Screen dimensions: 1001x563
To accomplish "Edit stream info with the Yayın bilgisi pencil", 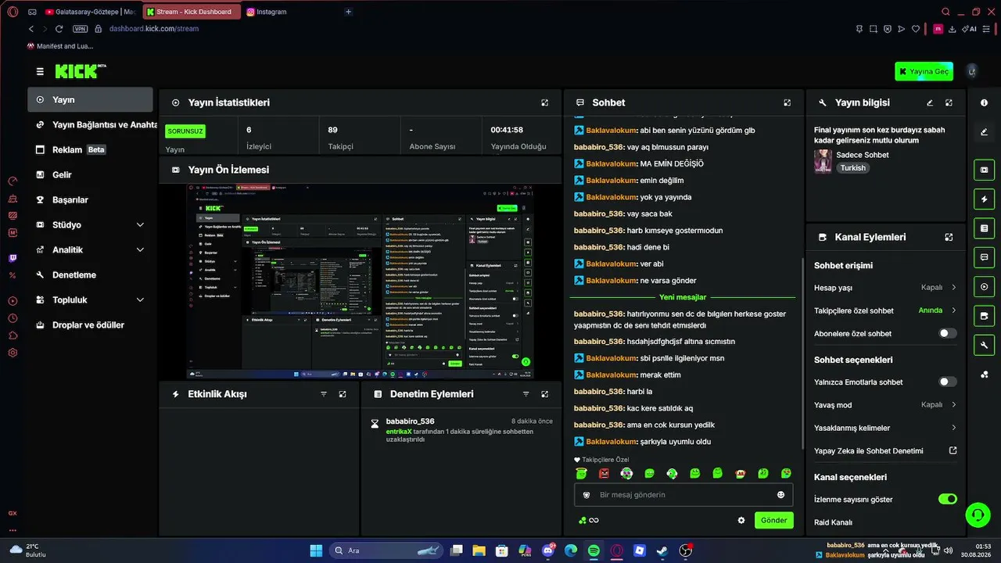I will [x=930, y=102].
